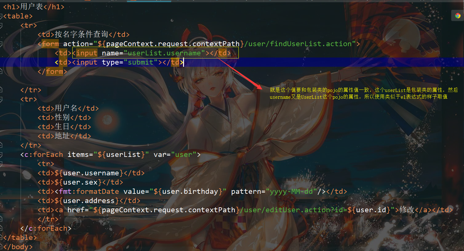Click the 按名字条件查询 cell text
The image size is (464, 251).
click(x=82, y=34)
